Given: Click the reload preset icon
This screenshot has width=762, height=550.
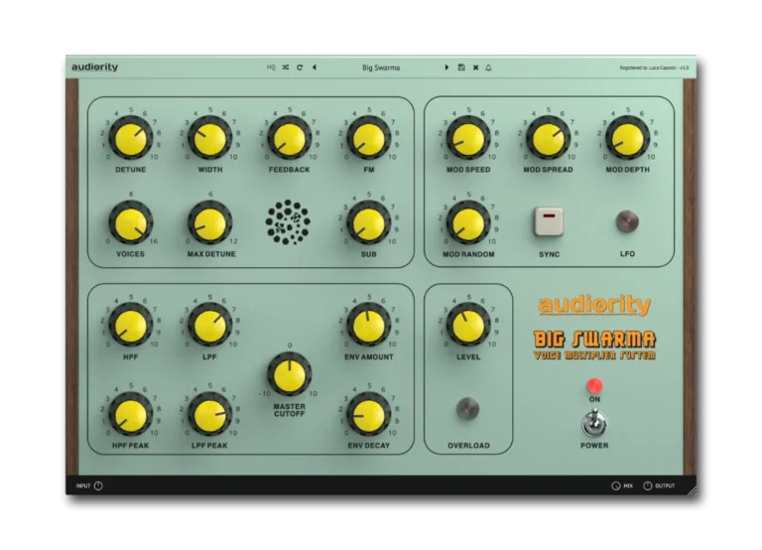Looking at the screenshot, I should (300, 68).
